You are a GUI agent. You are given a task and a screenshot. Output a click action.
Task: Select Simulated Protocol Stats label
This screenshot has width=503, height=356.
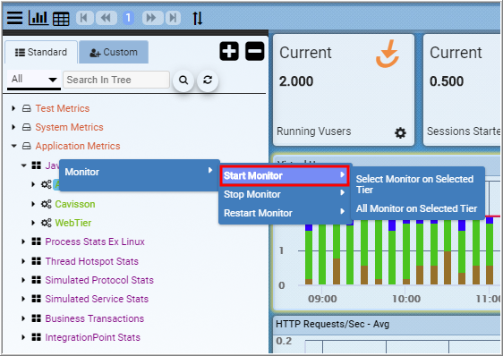(99, 280)
